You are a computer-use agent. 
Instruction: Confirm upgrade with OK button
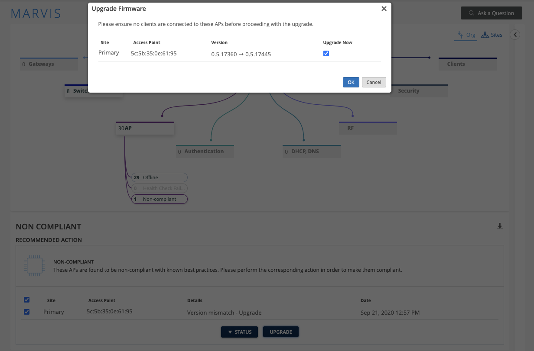[x=351, y=82]
